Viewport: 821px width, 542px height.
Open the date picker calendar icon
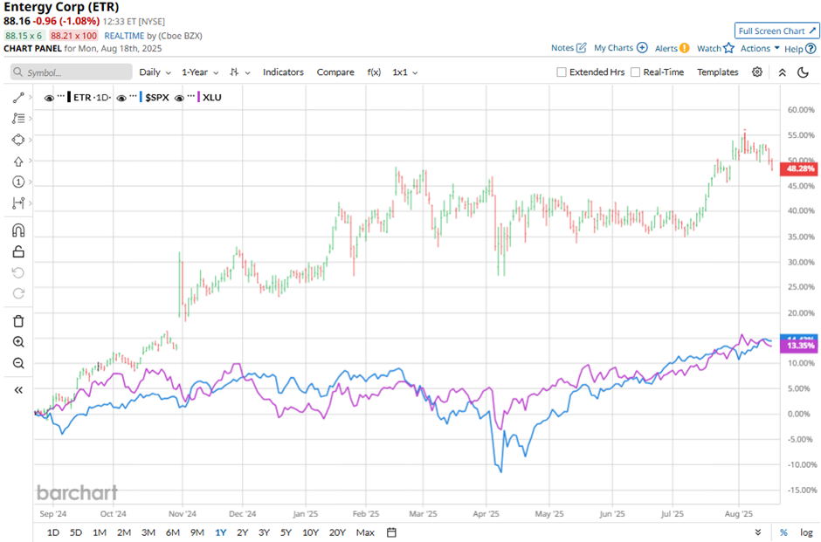[391, 532]
